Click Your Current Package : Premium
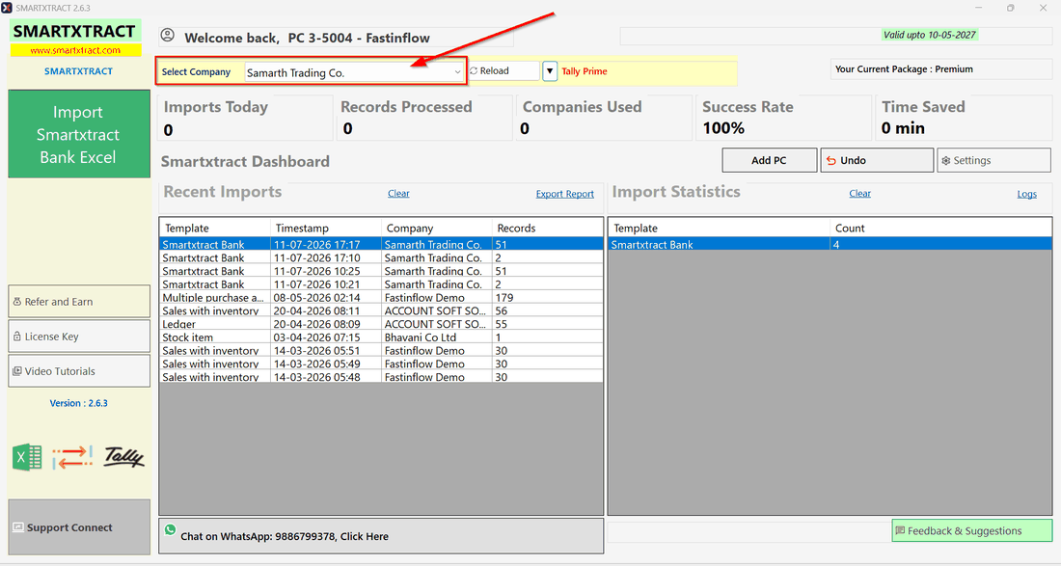Image resolution: width=1061 pixels, height=566 pixels. (x=904, y=69)
